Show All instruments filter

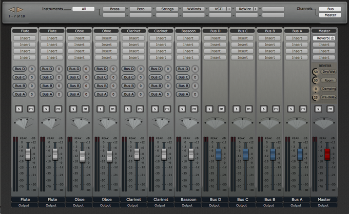pyautogui.click(x=84, y=9)
